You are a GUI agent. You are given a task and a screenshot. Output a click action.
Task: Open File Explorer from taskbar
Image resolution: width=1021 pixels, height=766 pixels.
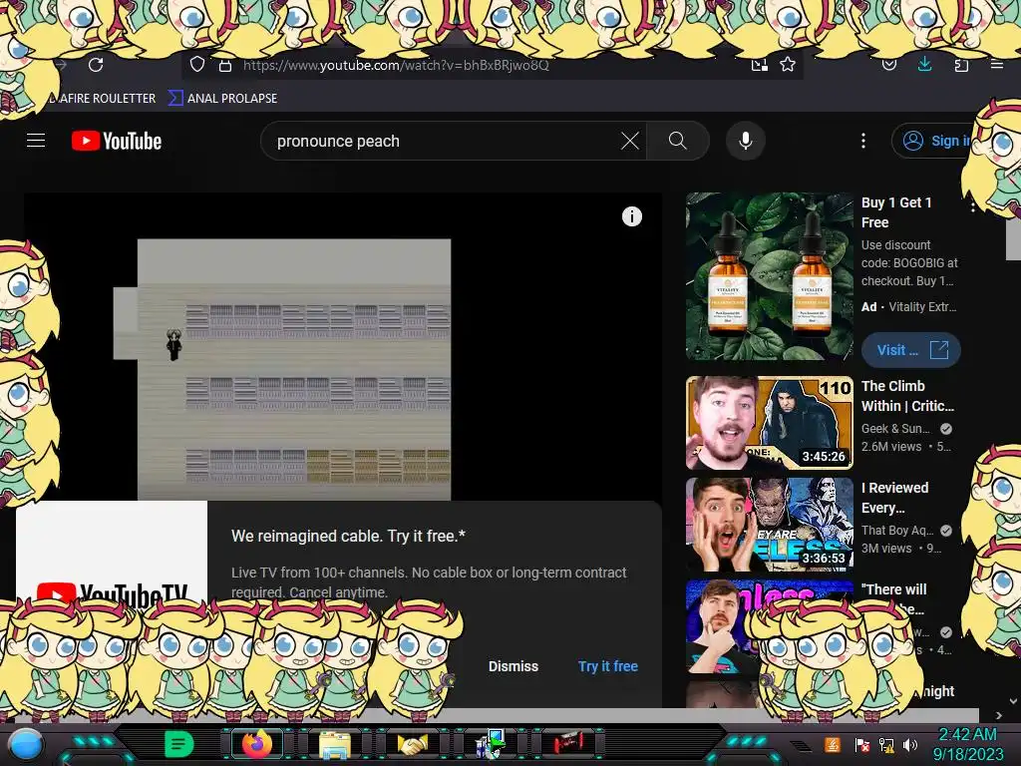pyautogui.click(x=335, y=745)
